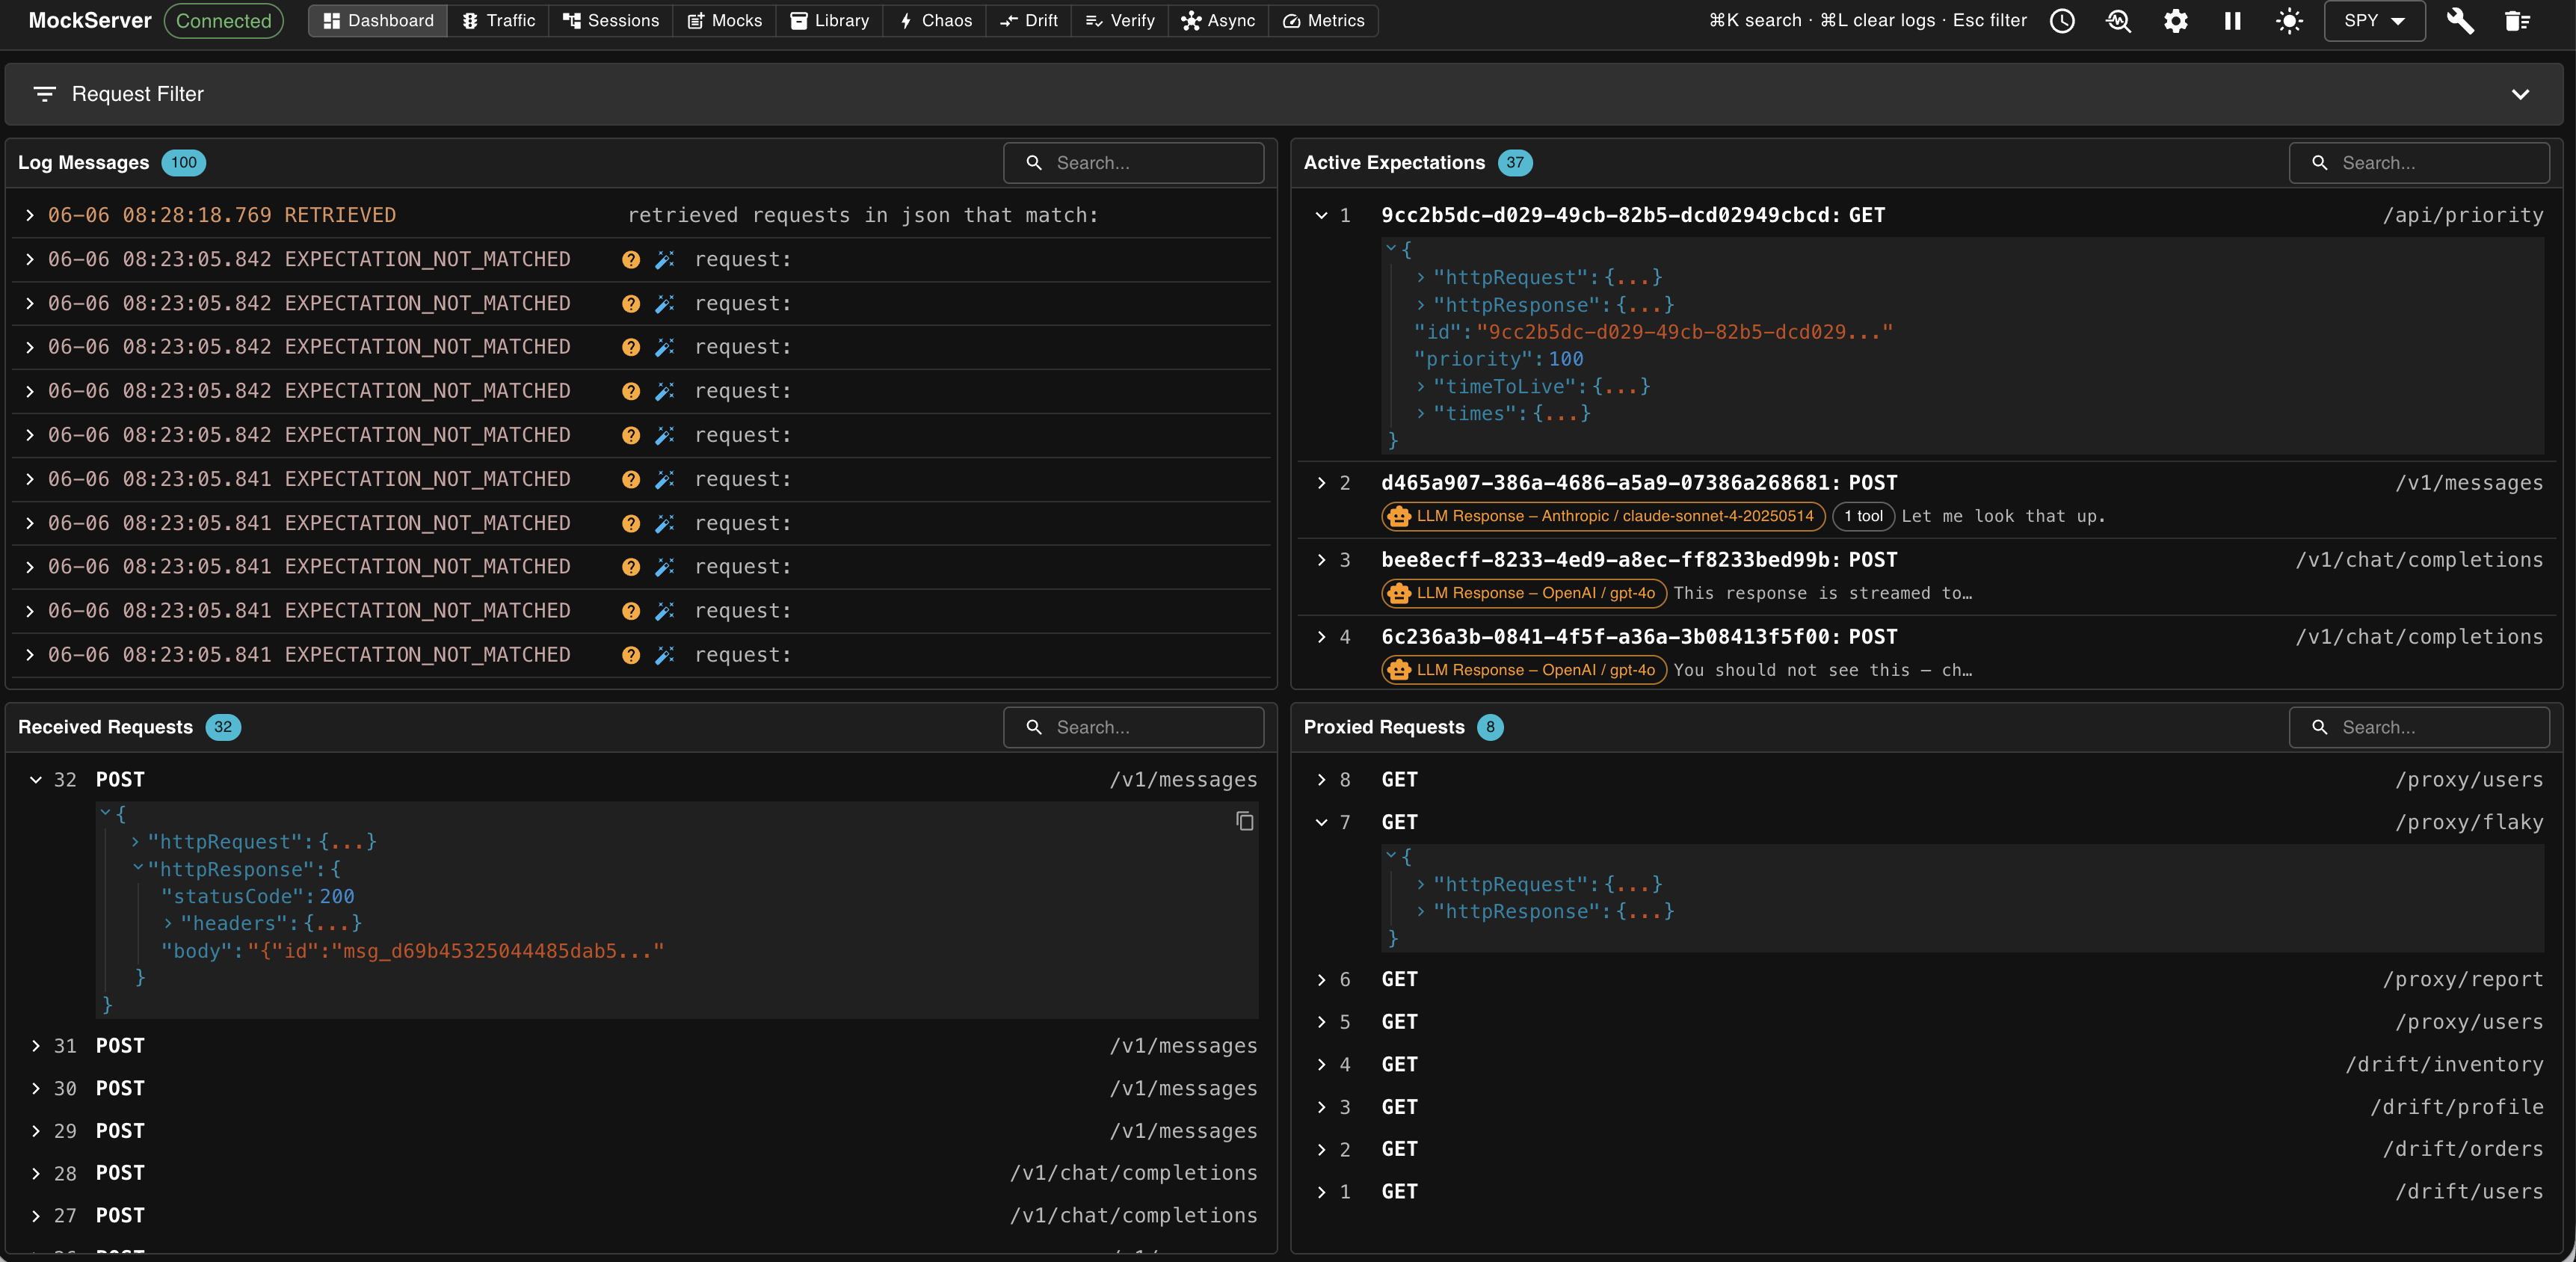Expand received request 31 POST
The width and height of the screenshot is (2576, 1262).
pos(36,1046)
